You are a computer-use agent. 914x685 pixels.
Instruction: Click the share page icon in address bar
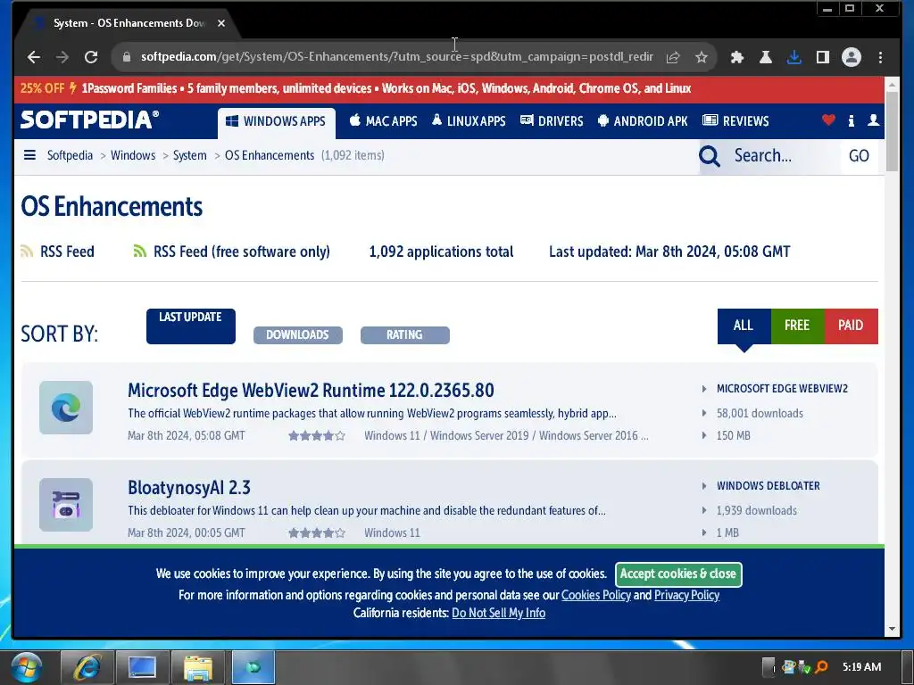[673, 56]
